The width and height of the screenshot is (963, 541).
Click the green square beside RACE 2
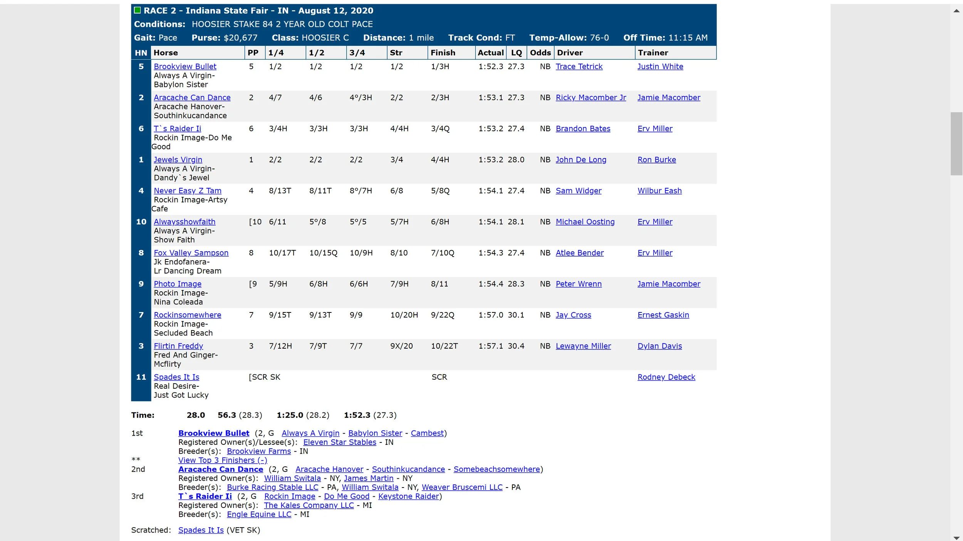[x=137, y=10]
